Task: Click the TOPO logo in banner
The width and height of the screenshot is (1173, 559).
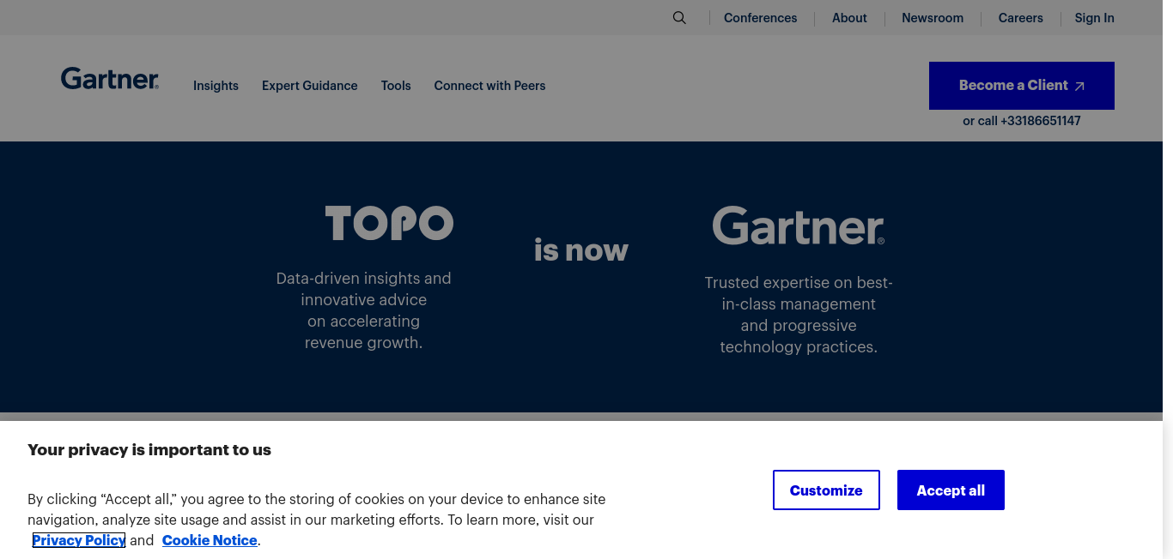Action: 389,223
